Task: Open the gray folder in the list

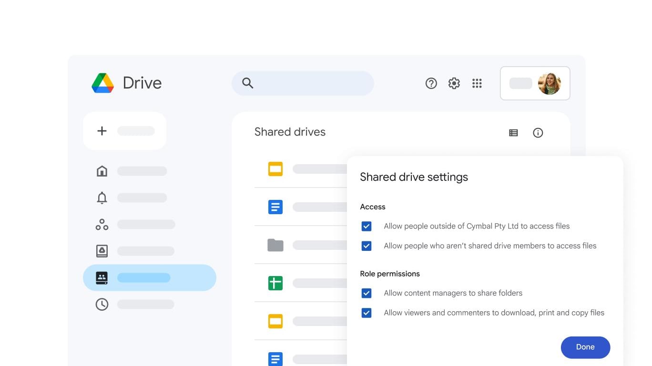Action: click(275, 245)
